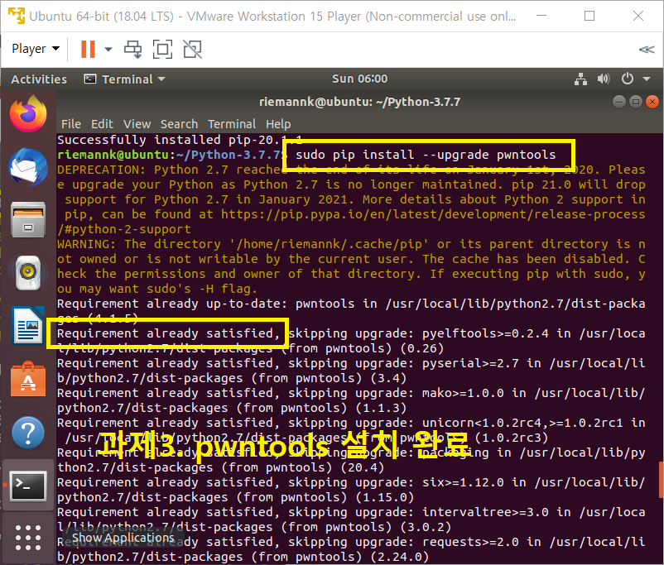Click the 'DEPRECATION:' warning text
The width and height of the screenshot is (664, 565).
point(101,170)
